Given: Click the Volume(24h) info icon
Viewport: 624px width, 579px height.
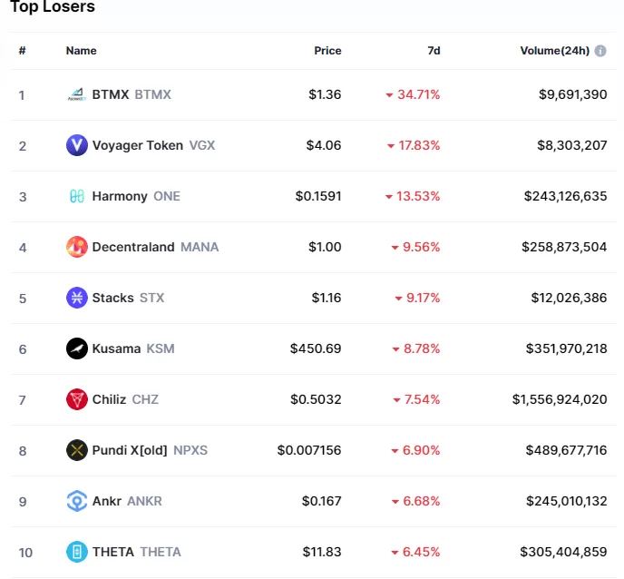Looking at the screenshot, I should [x=600, y=51].
